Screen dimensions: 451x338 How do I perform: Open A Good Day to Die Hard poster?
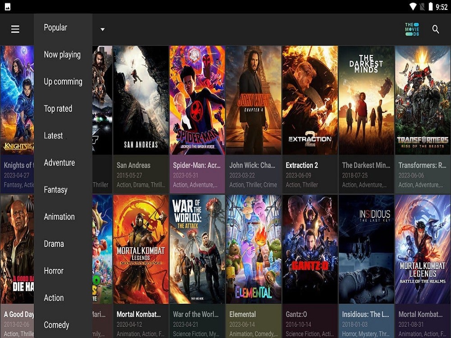17,249
